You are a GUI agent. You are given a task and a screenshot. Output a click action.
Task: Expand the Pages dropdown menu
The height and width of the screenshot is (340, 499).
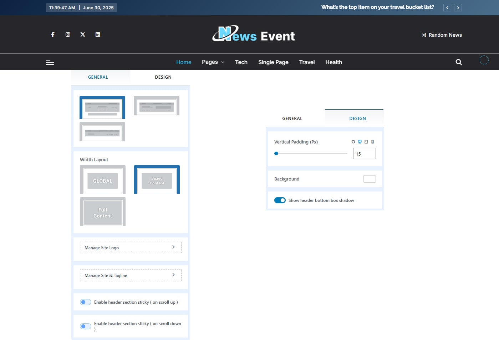coord(213,62)
